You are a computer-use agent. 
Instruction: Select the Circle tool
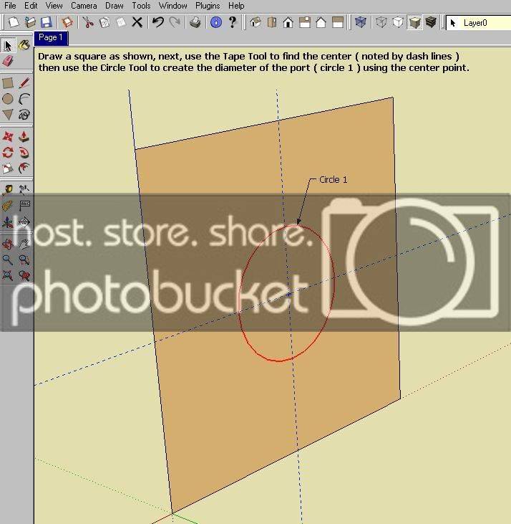pyautogui.click(x=8, y=99)
